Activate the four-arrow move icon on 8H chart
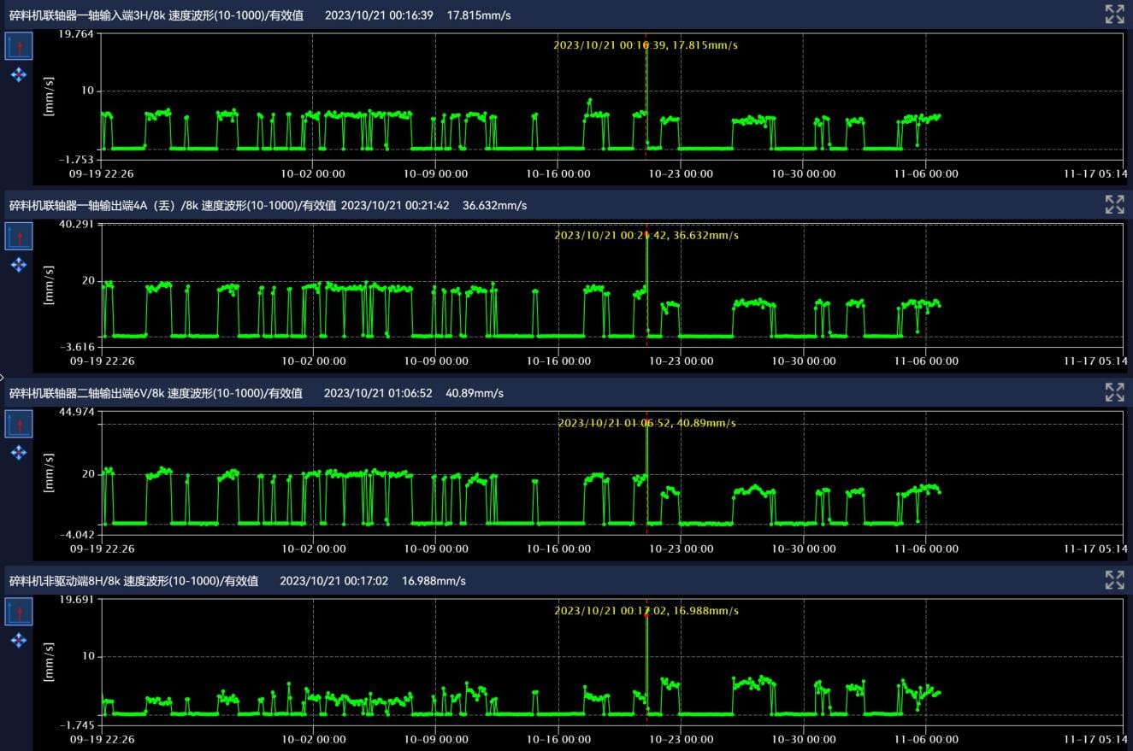 [19, 641]
